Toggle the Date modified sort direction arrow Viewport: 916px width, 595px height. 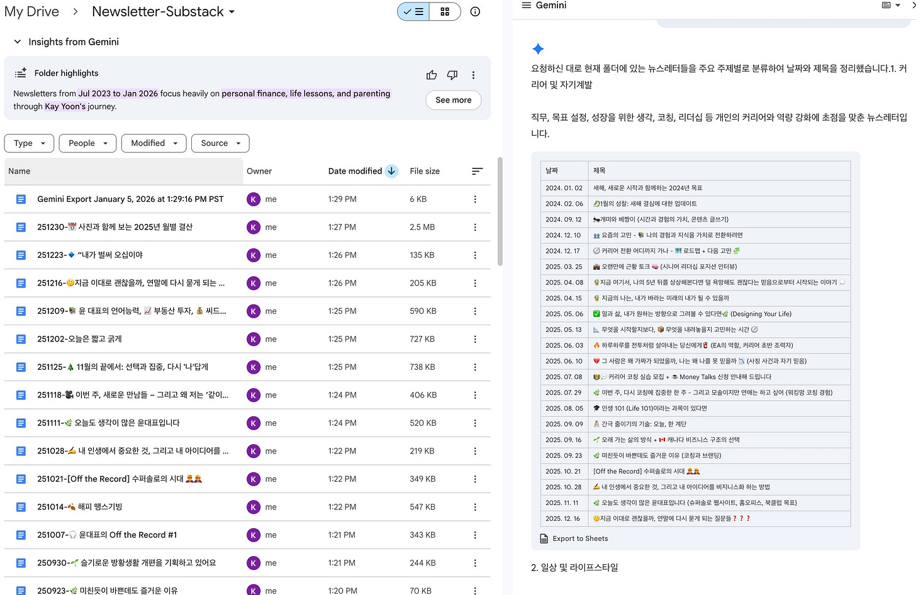[391, 170]
